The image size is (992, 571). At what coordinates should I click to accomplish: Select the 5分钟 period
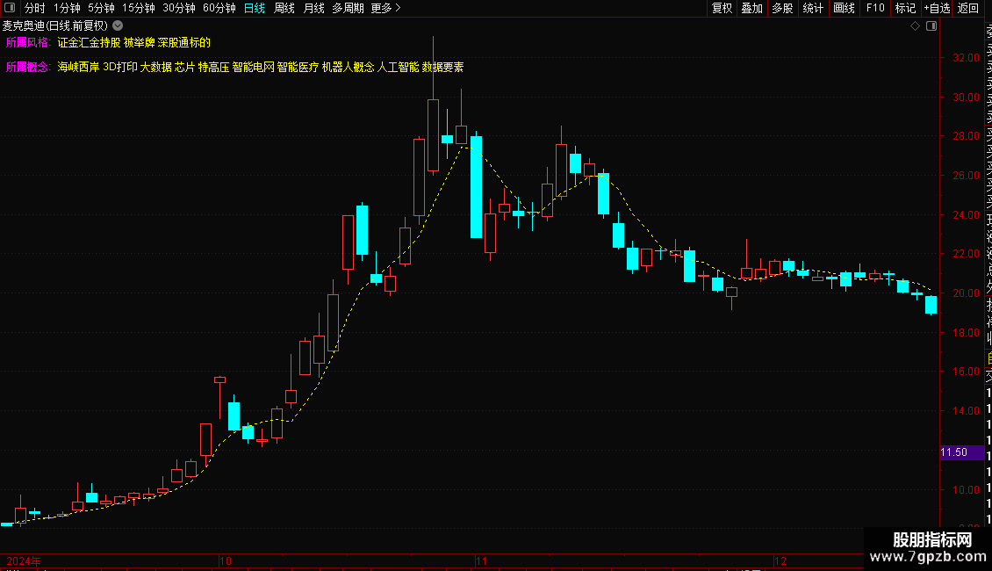(101, 8)
